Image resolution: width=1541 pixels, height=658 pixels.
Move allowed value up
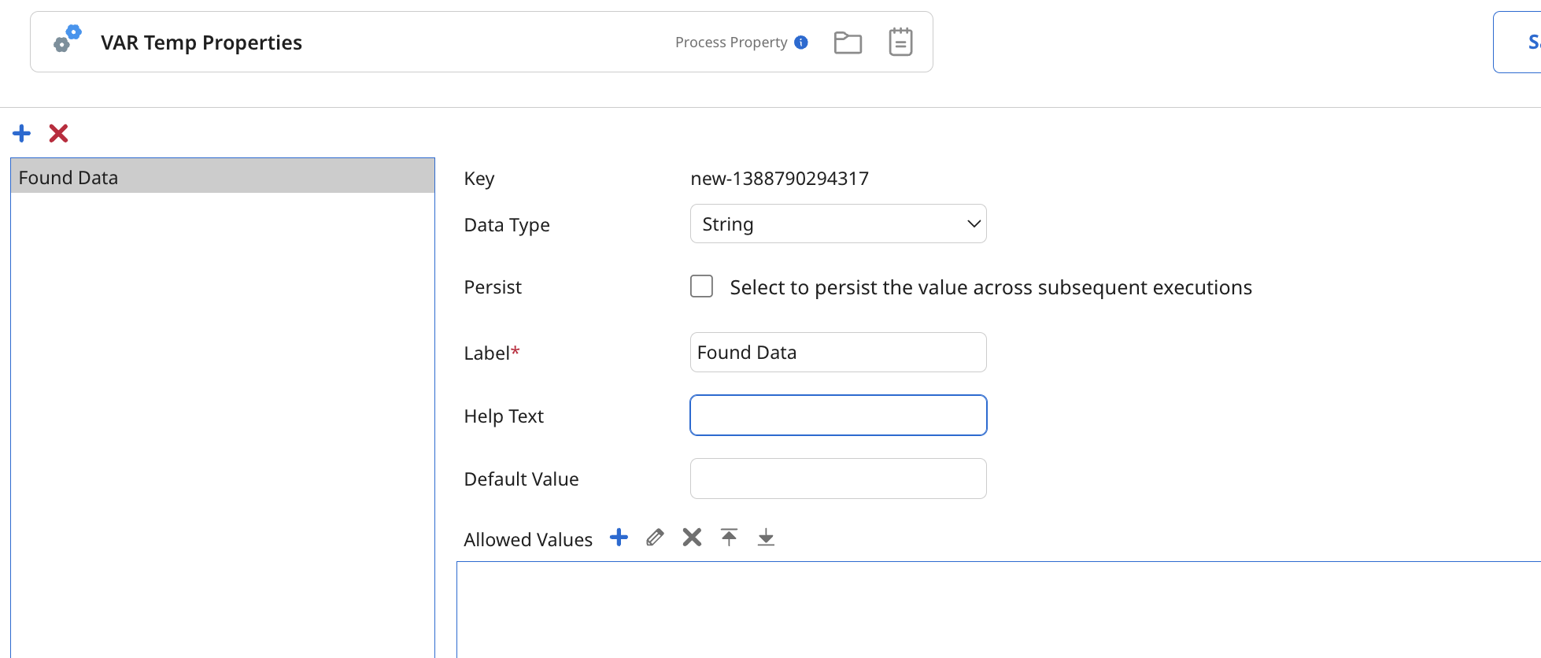tap(729, 538)
